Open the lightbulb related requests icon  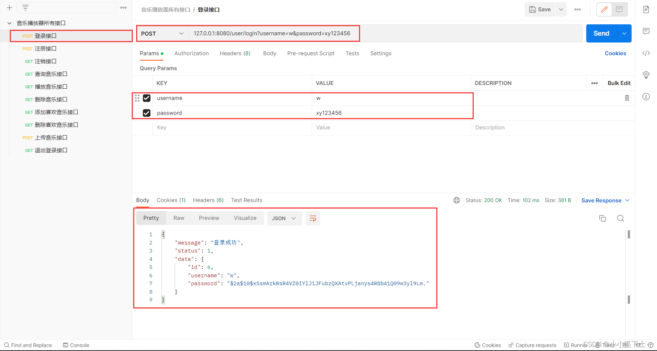pos(646,75)
